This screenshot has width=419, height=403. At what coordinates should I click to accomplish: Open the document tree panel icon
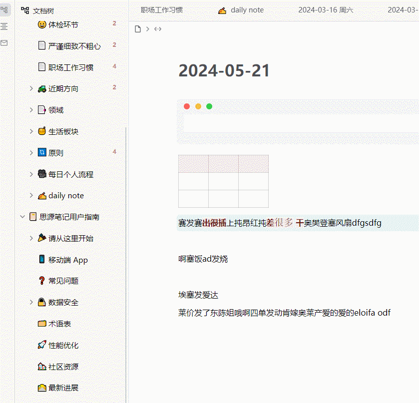pos(5,9)
